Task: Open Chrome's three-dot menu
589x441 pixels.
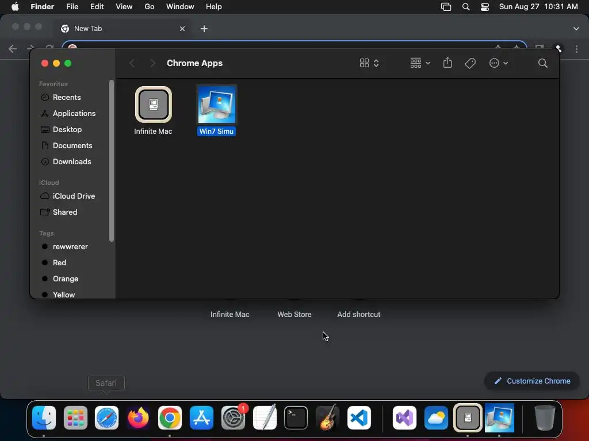Action: (576, 49)
